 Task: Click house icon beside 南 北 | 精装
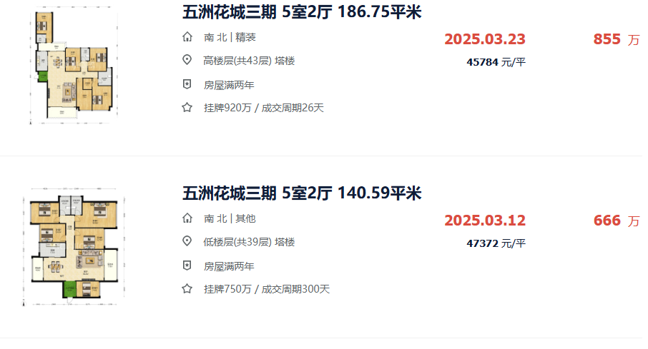coord(187,37)
